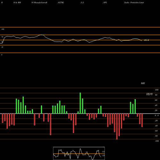Select the longest red histogram bar
This screenshot has width=160, height=160.
pos(117,126)
